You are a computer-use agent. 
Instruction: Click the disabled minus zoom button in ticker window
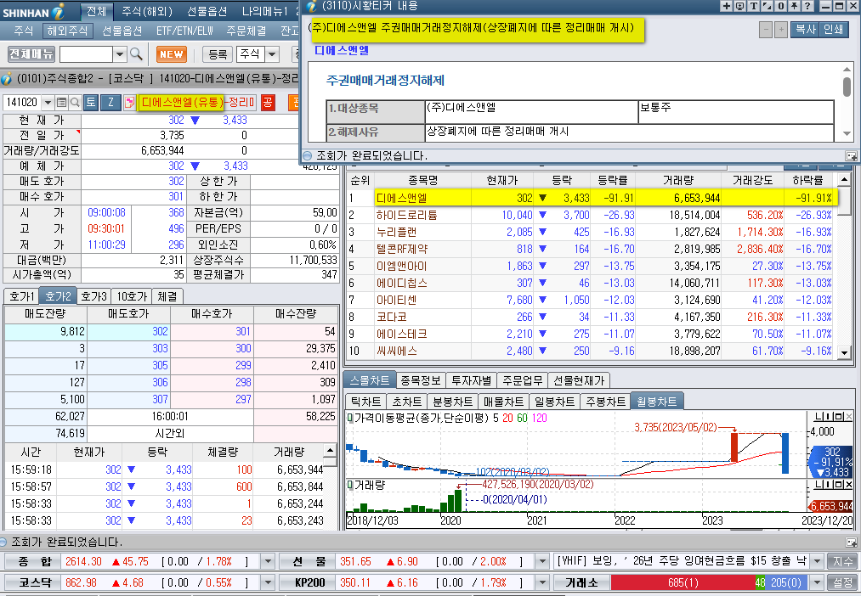pos(766,30)
